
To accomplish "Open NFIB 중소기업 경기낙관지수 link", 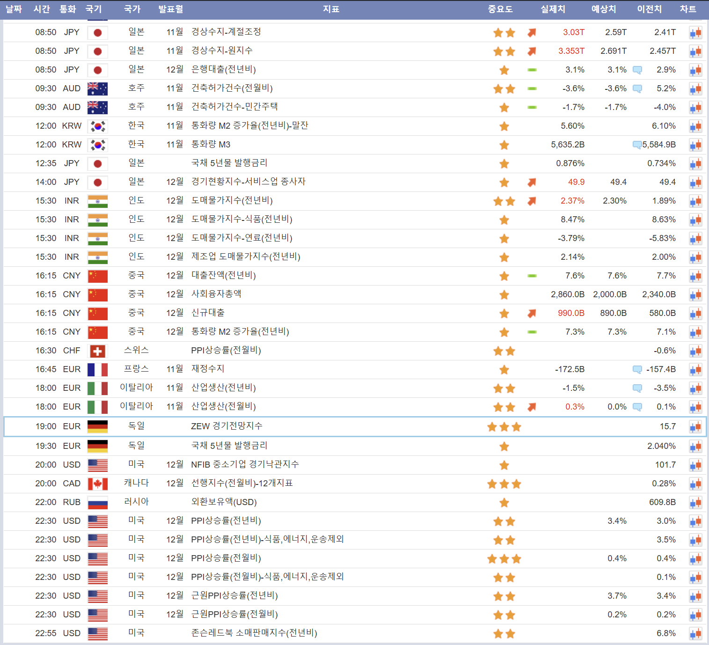I will (245, 464).
